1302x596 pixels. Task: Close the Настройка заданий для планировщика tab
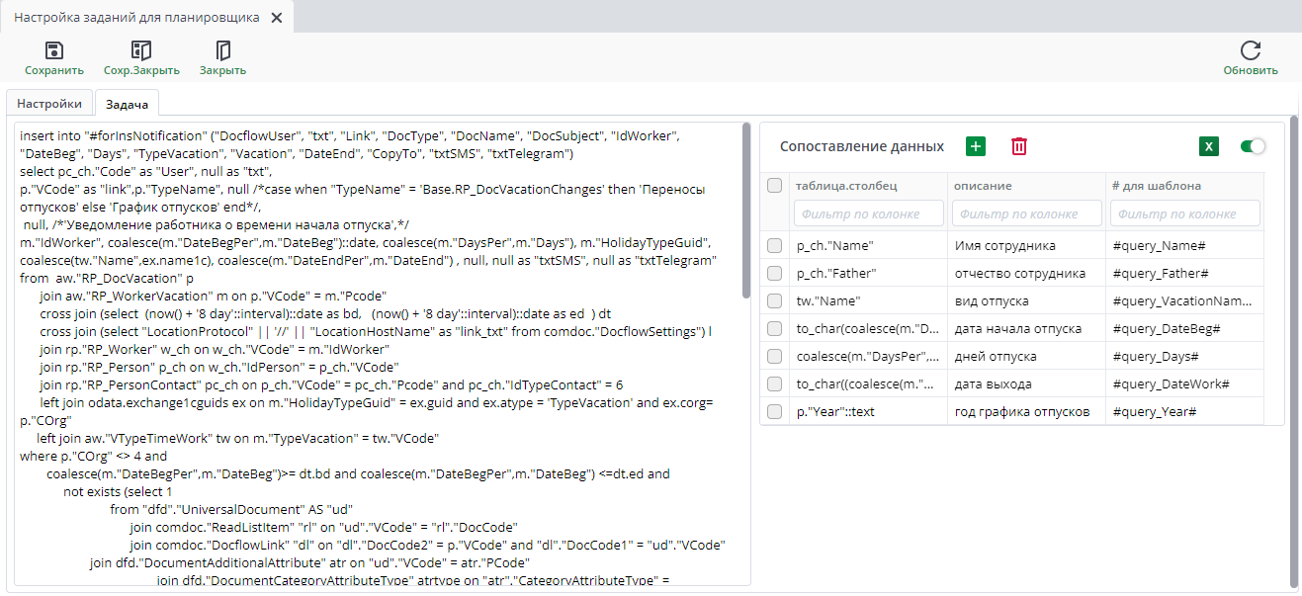(276, 18)
